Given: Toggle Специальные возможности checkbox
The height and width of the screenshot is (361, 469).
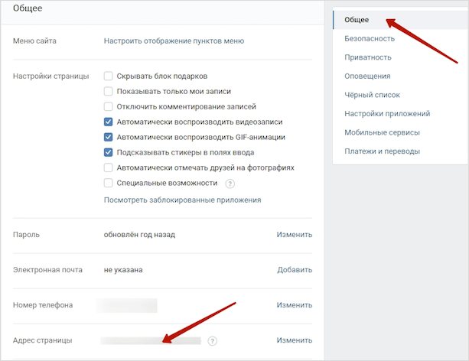Looking at the screenshot, I should (x=109, y=183).
